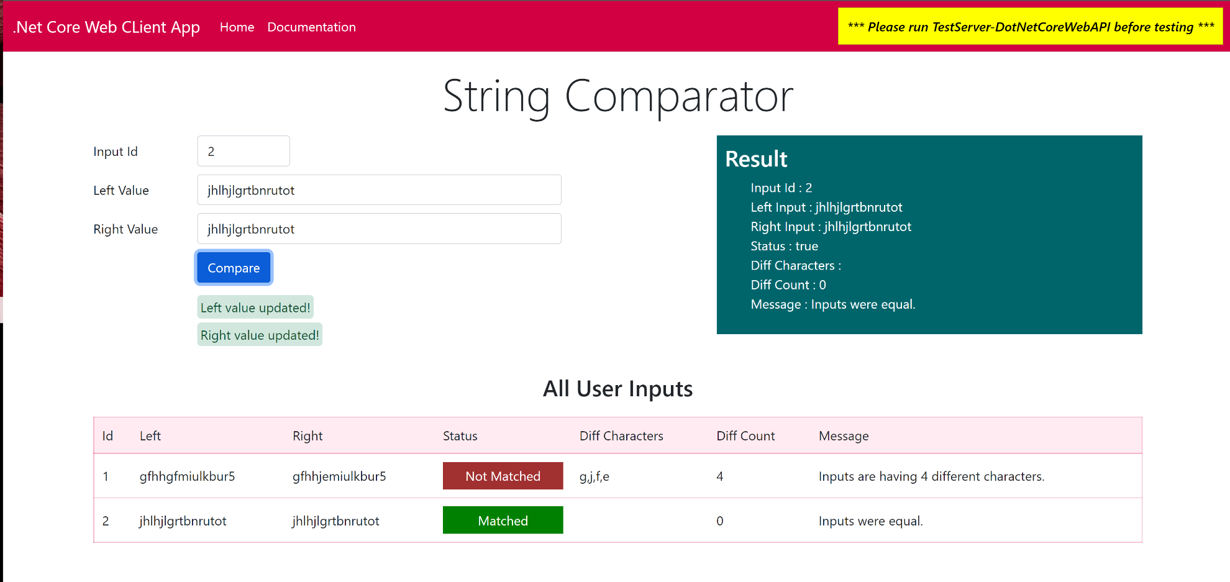
Task: Open the Documentation nav link
Action: (x=311, y=27)
